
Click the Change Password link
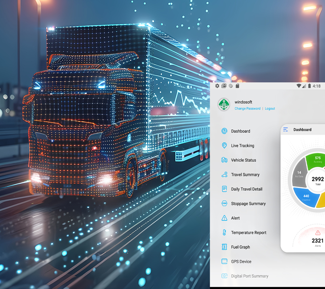coord(247,108)
